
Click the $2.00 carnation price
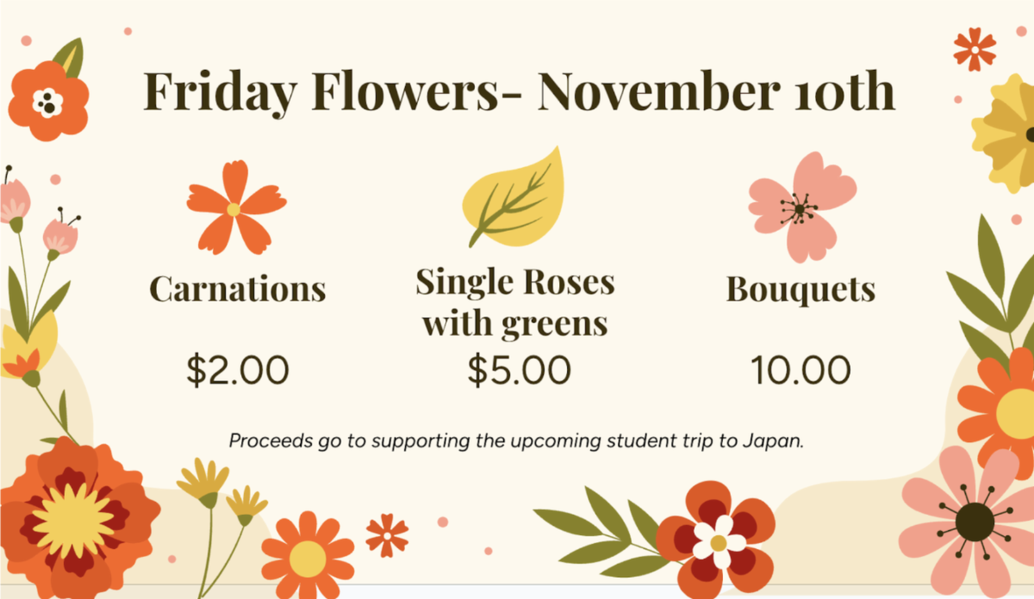238,371
